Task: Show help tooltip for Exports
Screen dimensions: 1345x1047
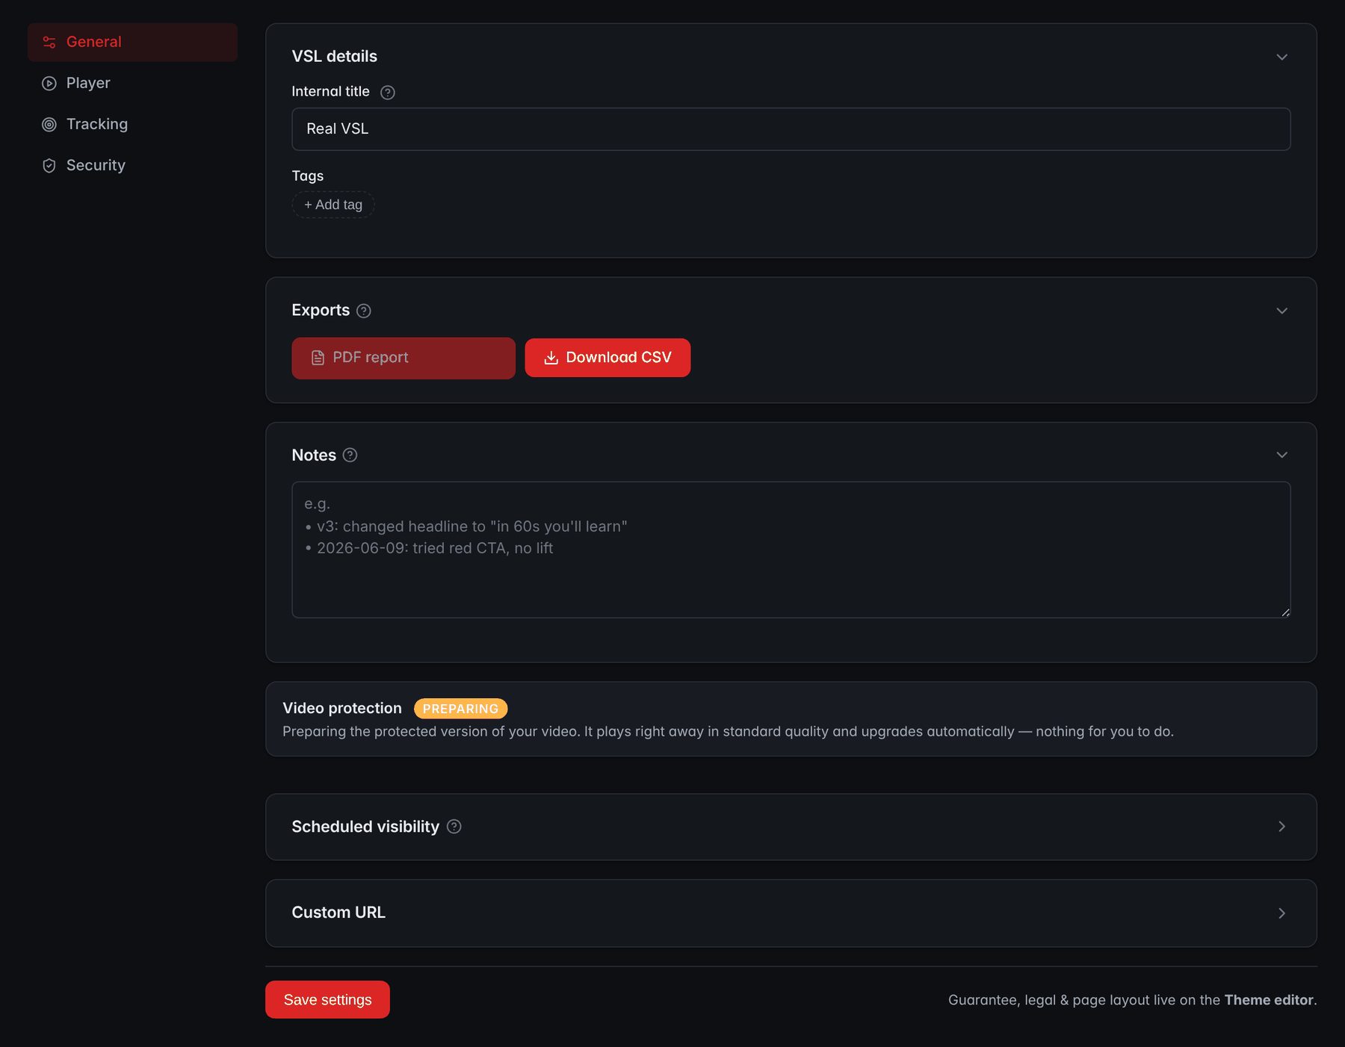Action: point(364,311)
